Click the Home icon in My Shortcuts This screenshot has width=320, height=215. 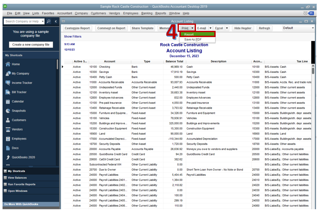click(8, 64)
